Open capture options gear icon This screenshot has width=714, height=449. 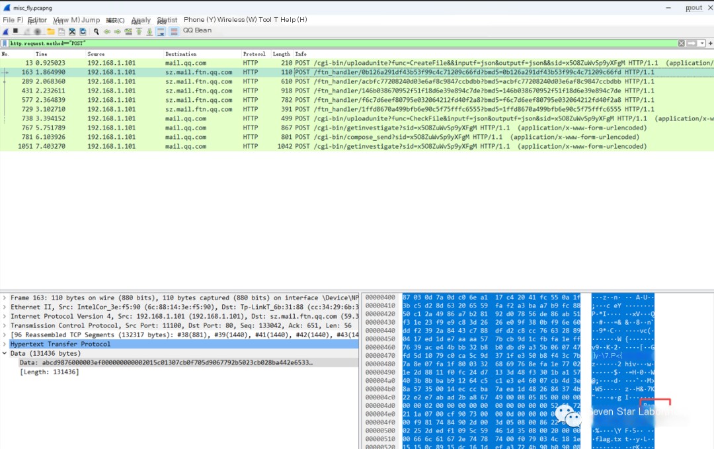[x=38, y=32]
